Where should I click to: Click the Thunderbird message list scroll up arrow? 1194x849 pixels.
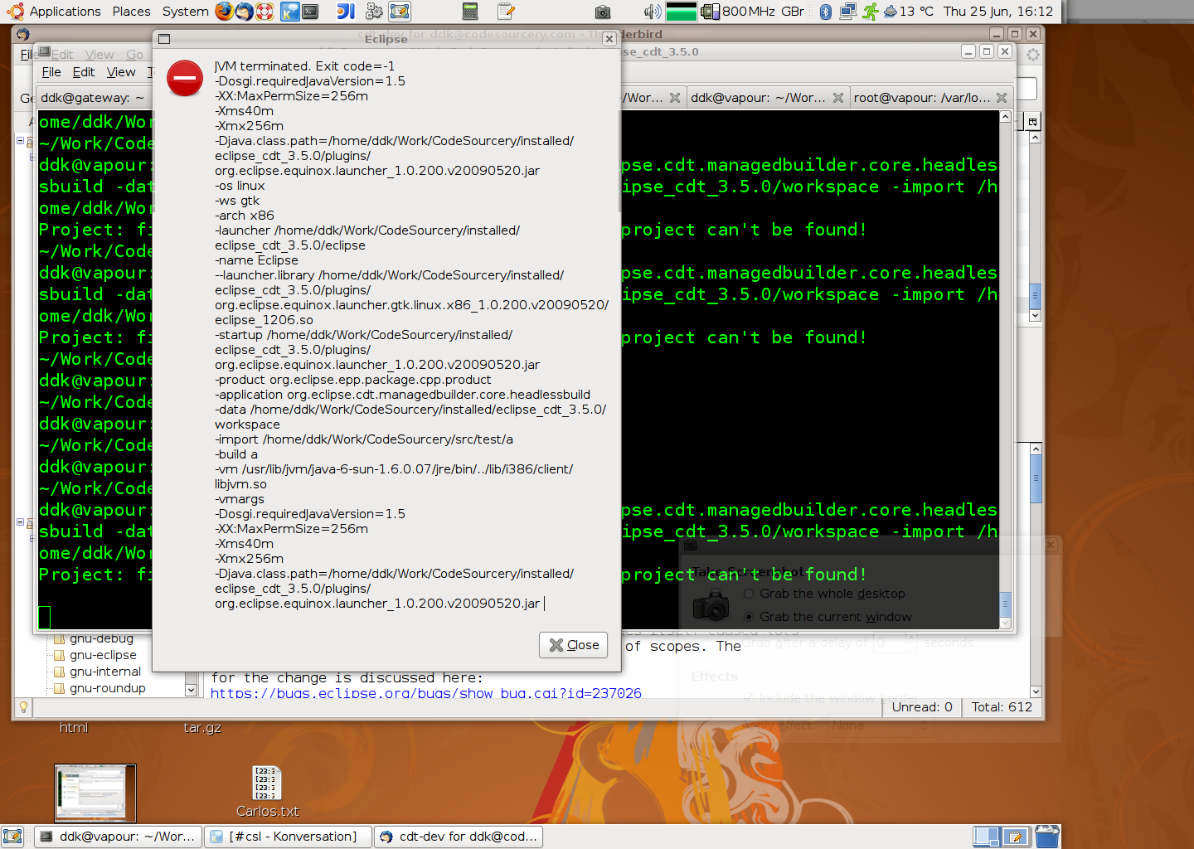[x=1035, y=138]
